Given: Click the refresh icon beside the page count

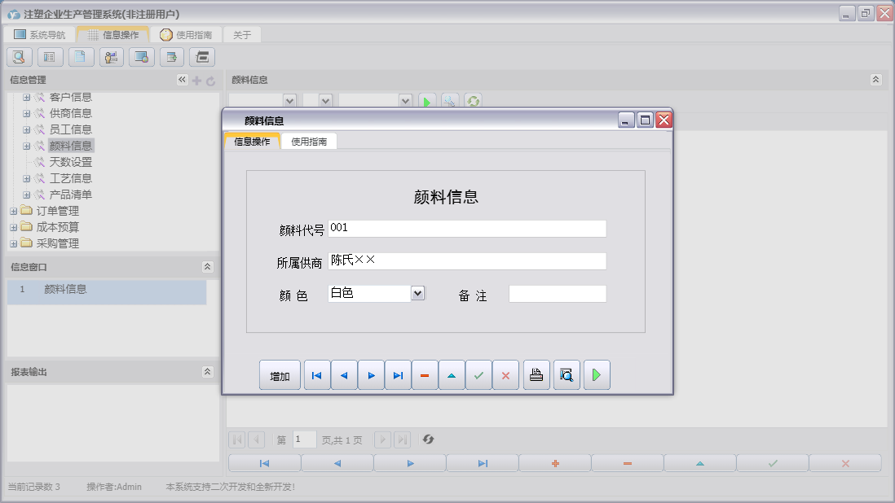Looking at the screenshot, I should (428, 440).
